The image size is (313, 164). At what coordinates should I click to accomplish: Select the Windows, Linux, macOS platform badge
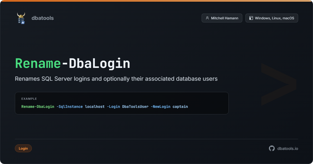tap(272, 18)
